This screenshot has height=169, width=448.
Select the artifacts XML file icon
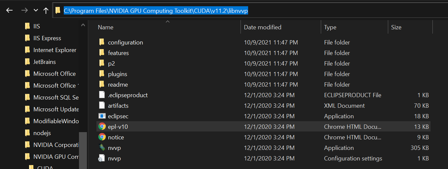point(102,105)
